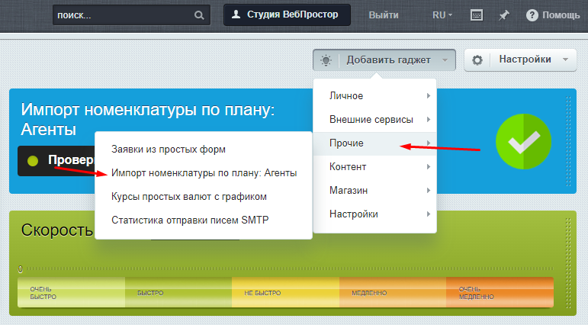Click the green checkmark status icon
The image size is (588, 325).
tap(523, 141)
